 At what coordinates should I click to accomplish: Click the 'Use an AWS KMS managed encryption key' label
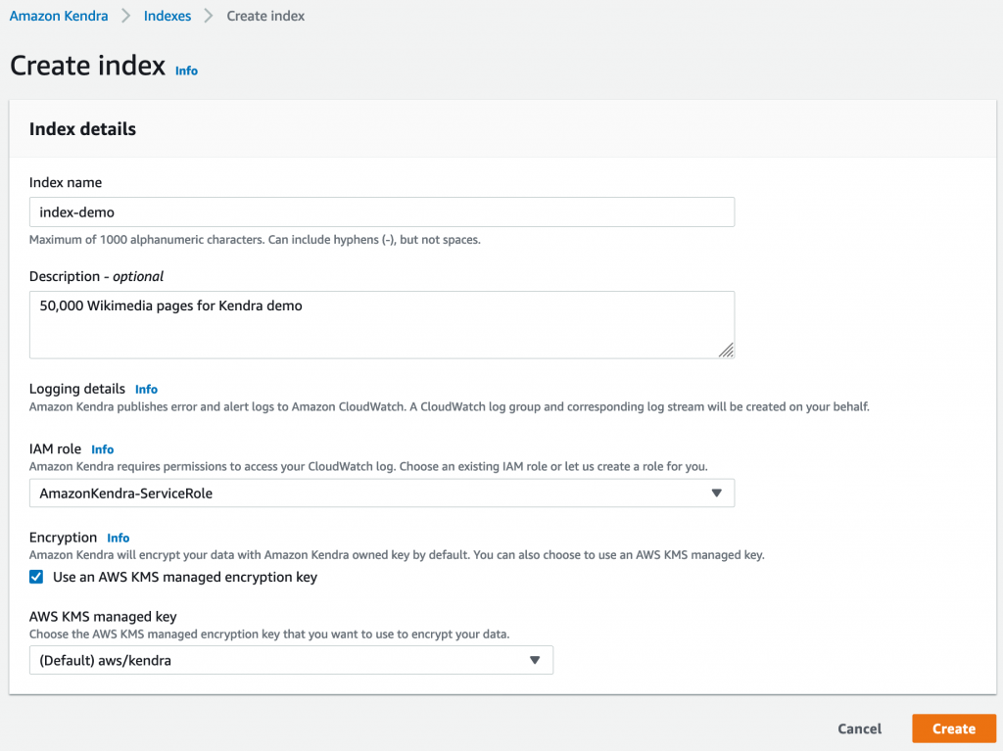185,577
